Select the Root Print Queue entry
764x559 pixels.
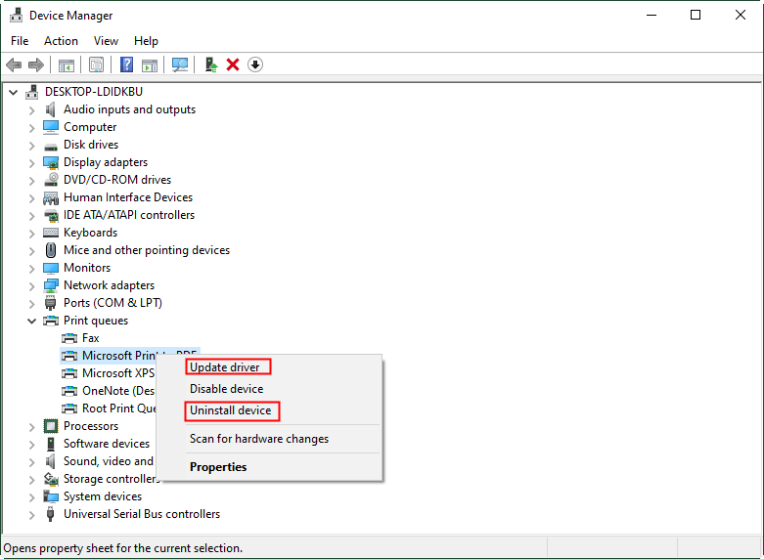(x=118, y=408)
